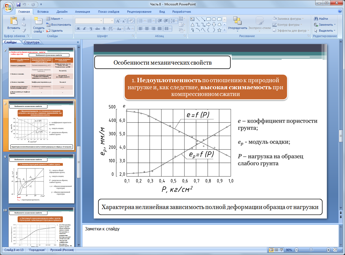The image size is (345, 255).
Task: Click the Удалить slide button
Action: point(54,31)
